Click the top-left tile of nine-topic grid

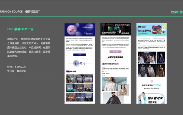[x=71, y=79]
